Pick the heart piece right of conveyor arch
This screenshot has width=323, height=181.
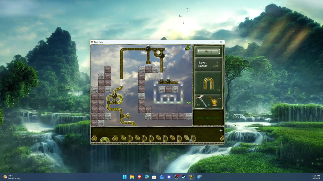click(x=115, y=138)
